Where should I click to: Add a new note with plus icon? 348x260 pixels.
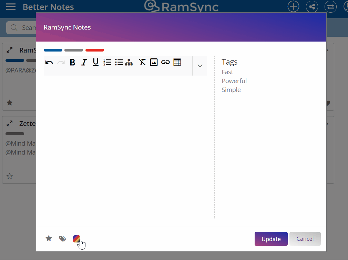click(294, 7)
